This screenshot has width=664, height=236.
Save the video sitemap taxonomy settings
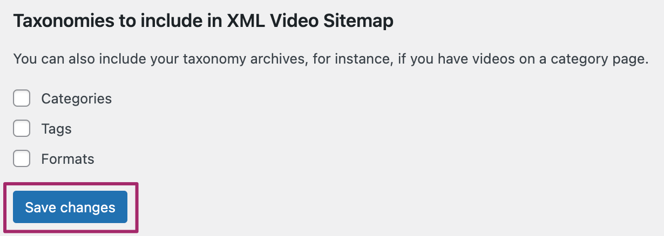(x=70, y=207)
